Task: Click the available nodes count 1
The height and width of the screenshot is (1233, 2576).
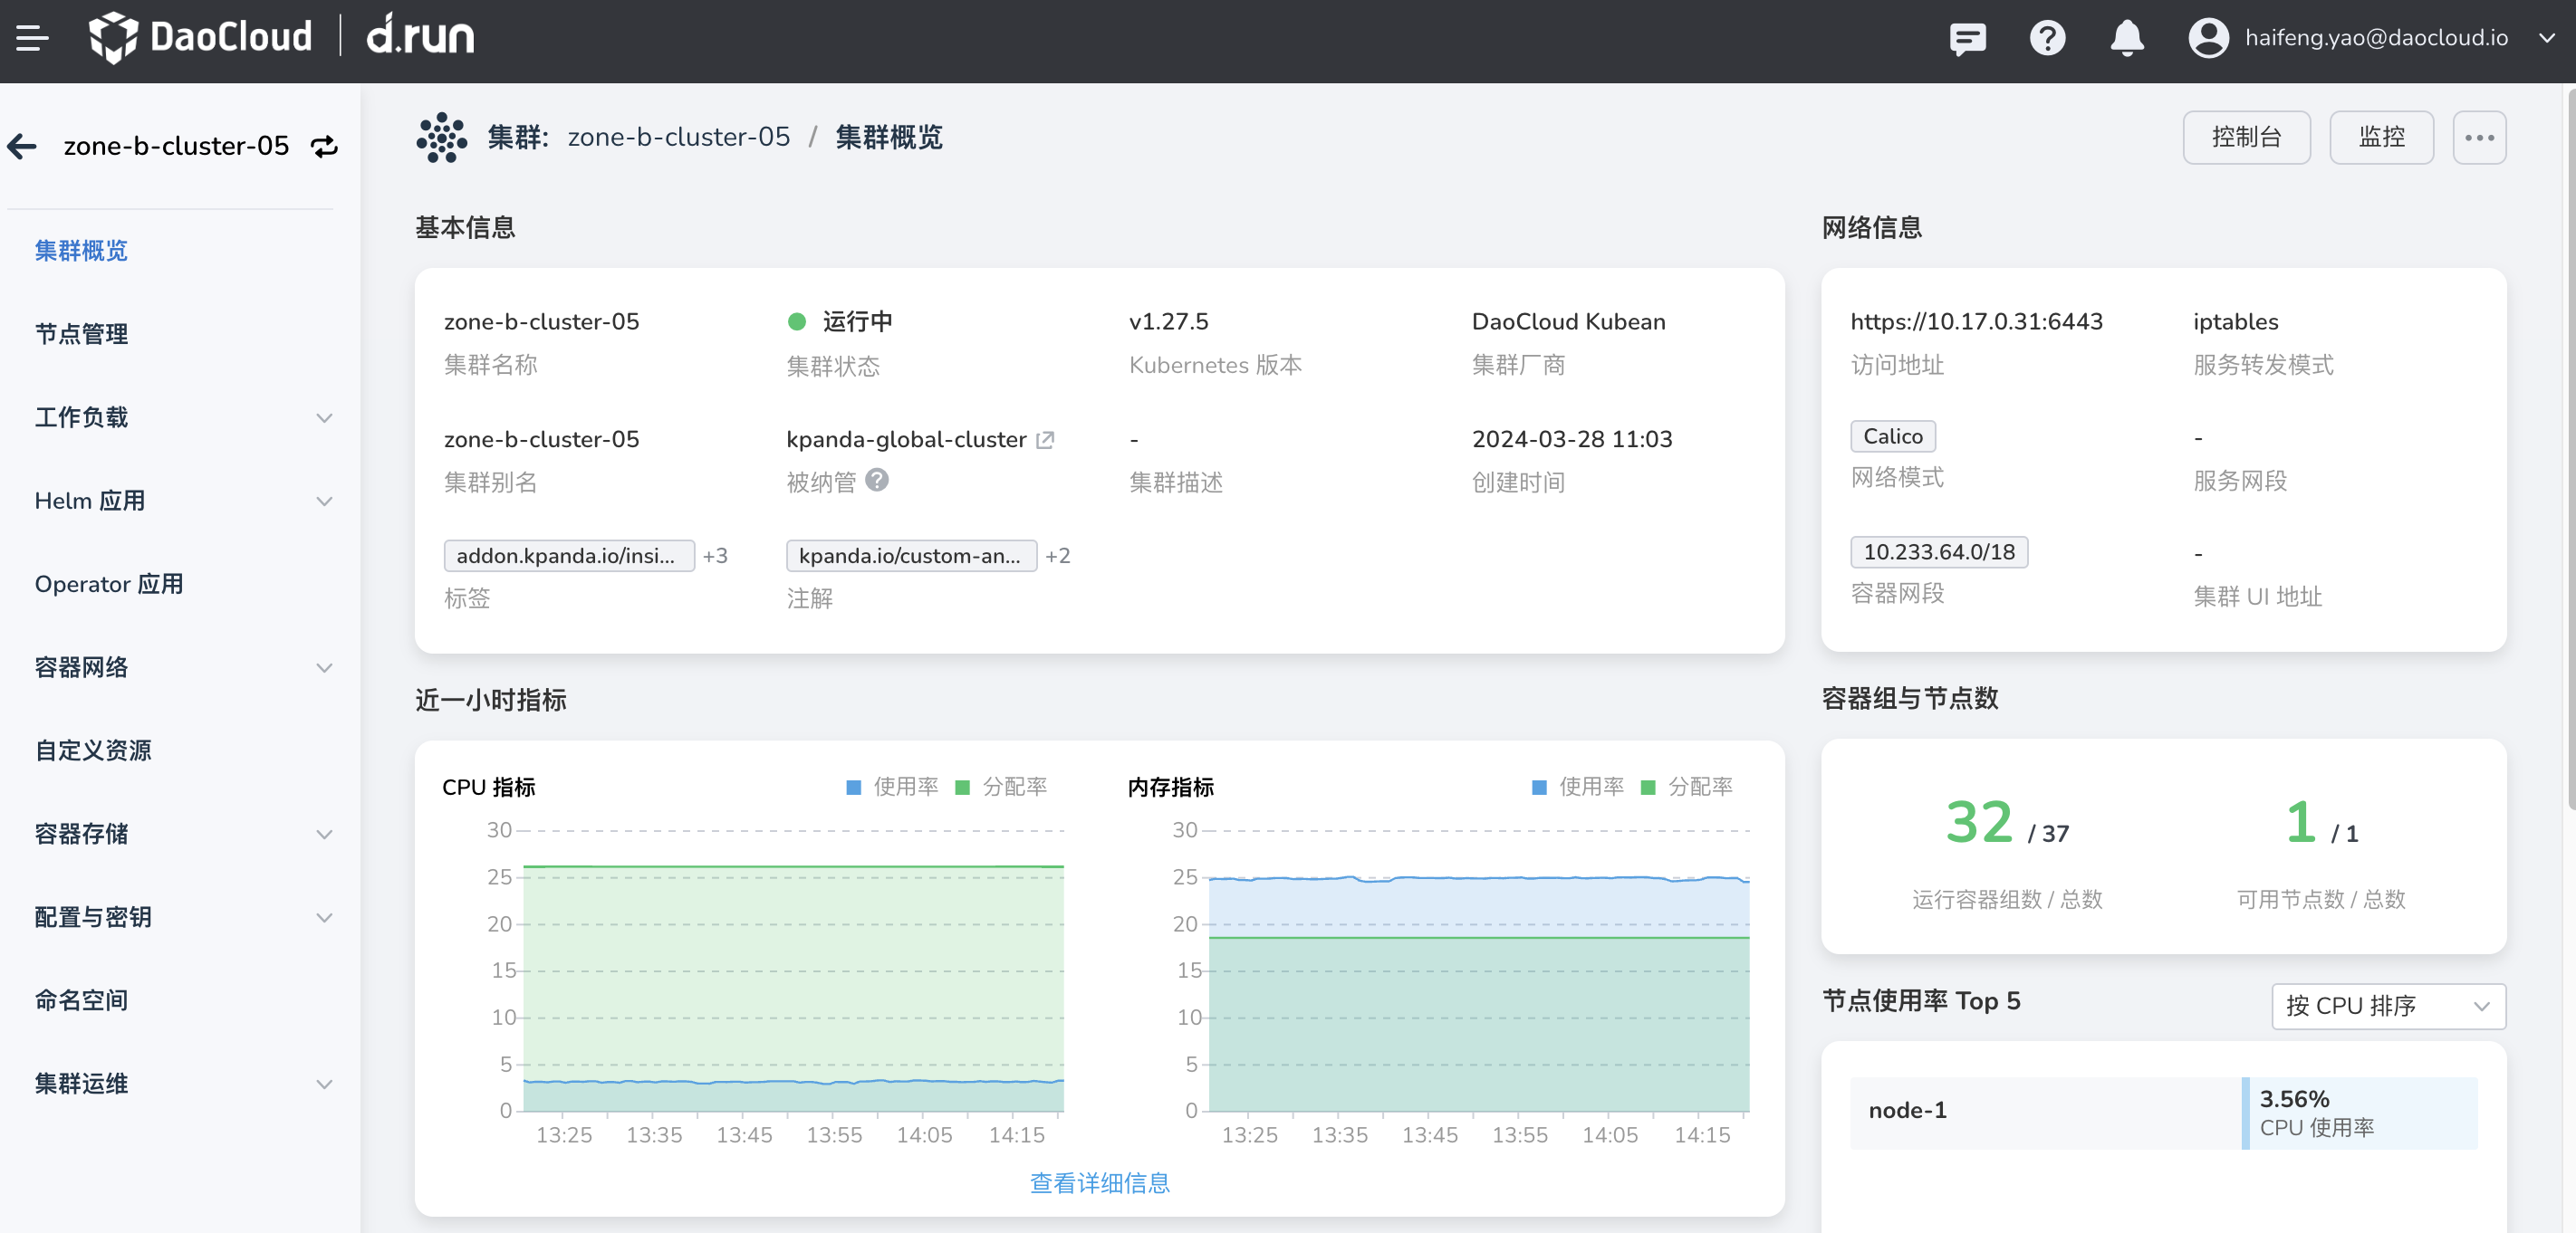Action: [2301, 822]
